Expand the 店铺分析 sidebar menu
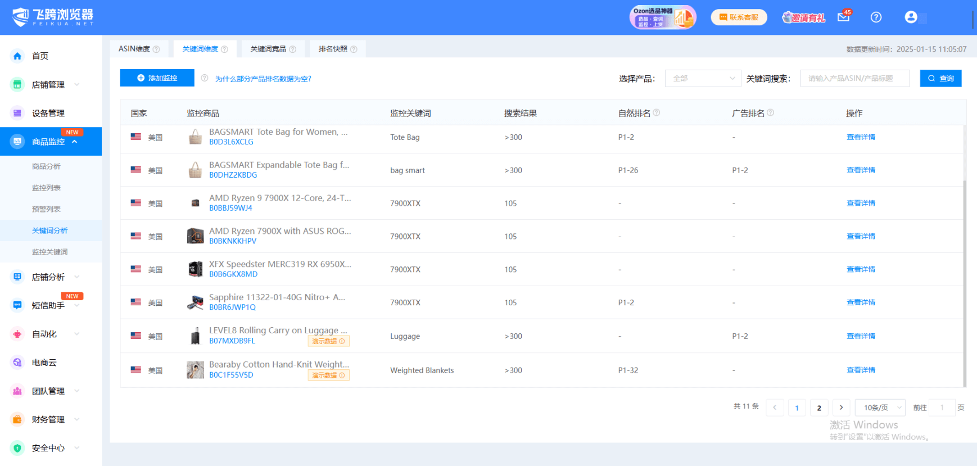The width and height of the screenshot is (977, 466). [x=77, y=277]
